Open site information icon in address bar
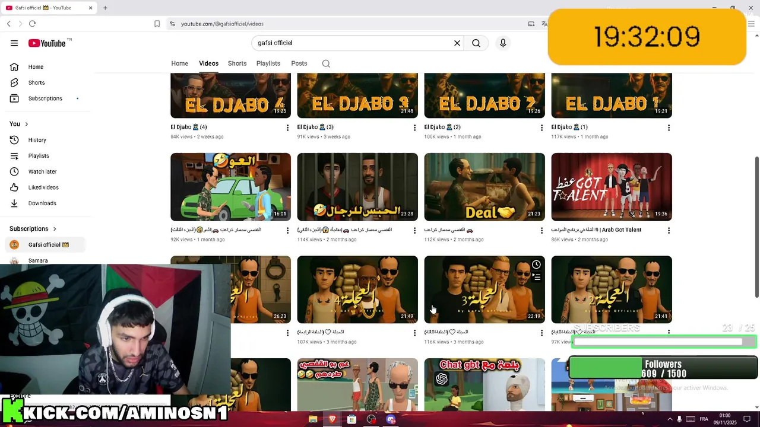Viewport: 760px width, 427px height. click(172, 24)
